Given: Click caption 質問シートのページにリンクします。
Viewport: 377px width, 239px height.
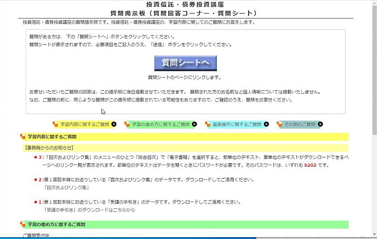Looking at the screenshot, I should (184, 78).
